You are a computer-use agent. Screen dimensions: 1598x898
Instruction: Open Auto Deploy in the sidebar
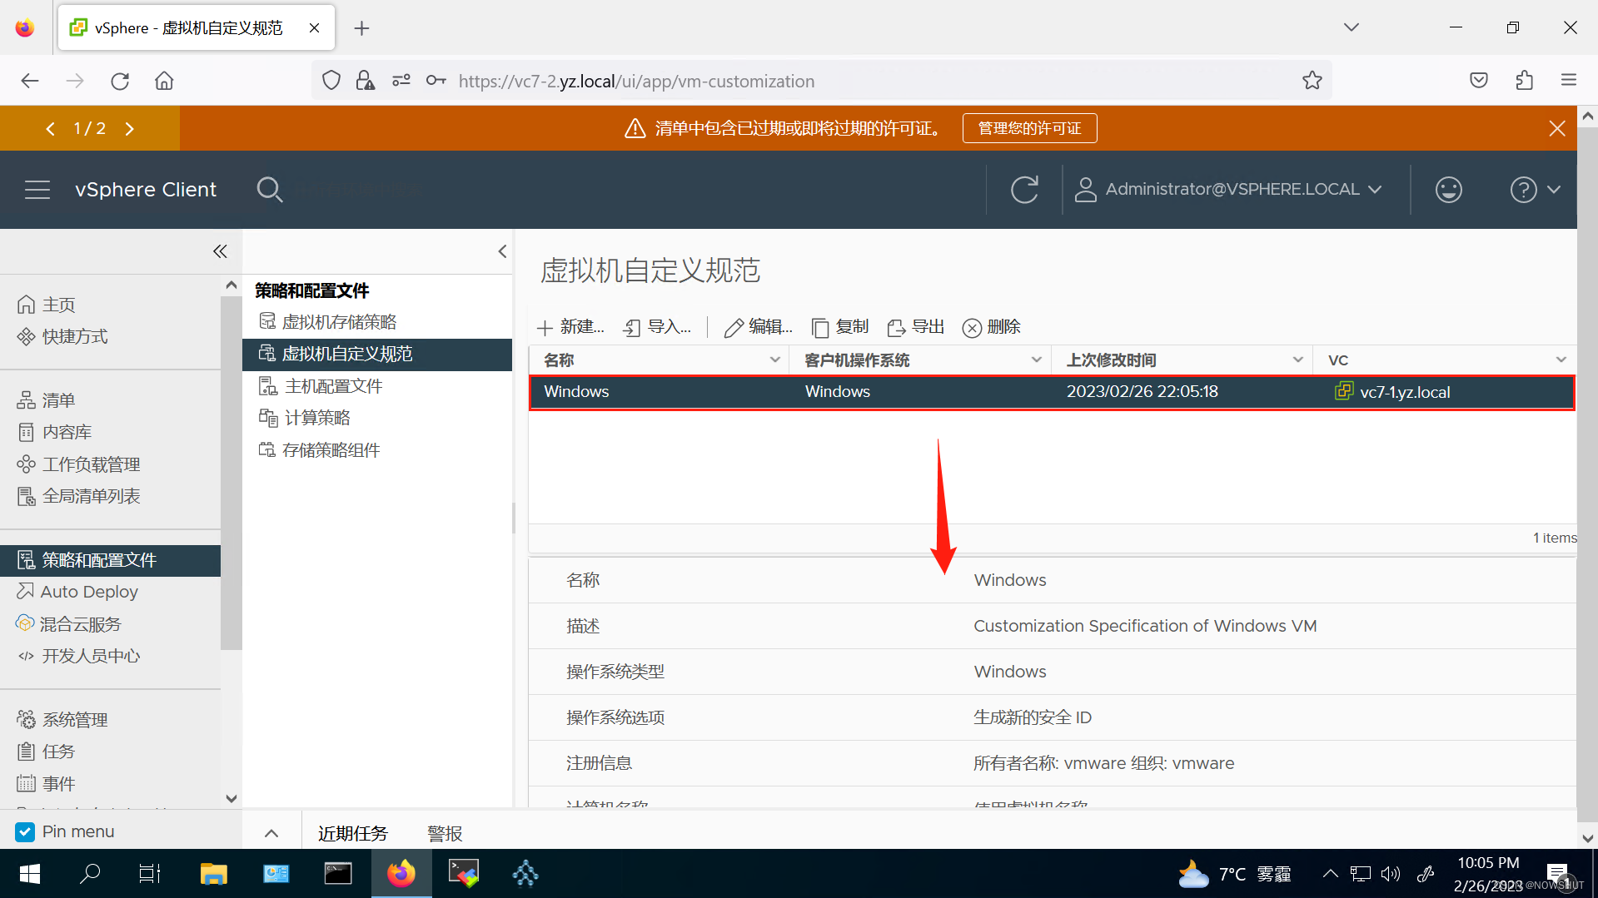tap(78, 592)
